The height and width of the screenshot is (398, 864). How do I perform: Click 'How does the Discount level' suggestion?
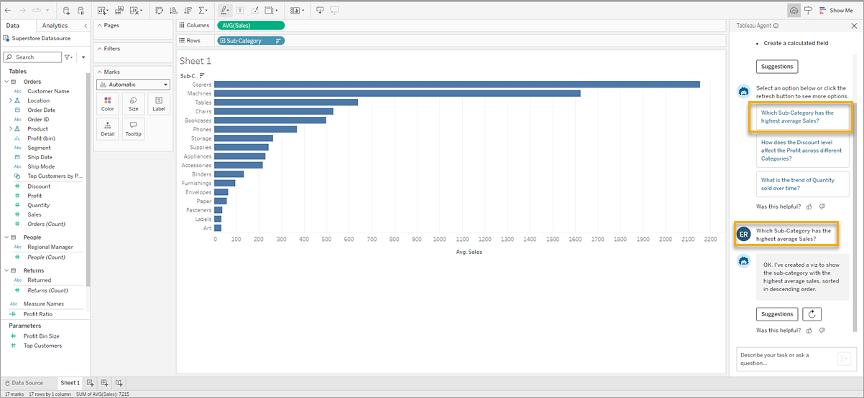tap(801, 151)
